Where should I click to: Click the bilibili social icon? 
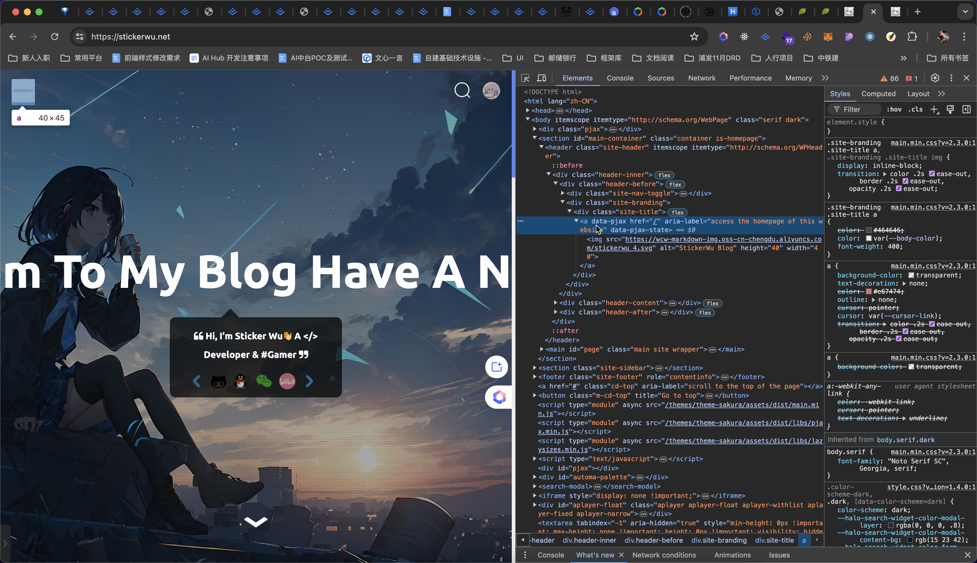click(287, 381)
